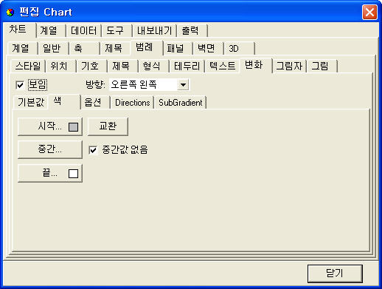
Task: Click the 범례 tab
Action: (147, 47)
